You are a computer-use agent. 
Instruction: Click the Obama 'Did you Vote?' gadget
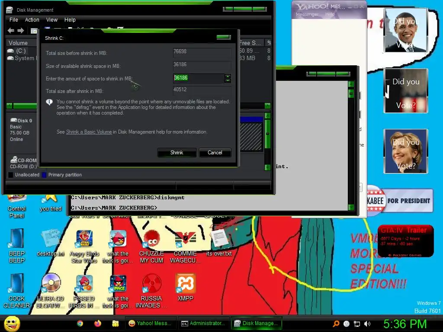(406, 30)
